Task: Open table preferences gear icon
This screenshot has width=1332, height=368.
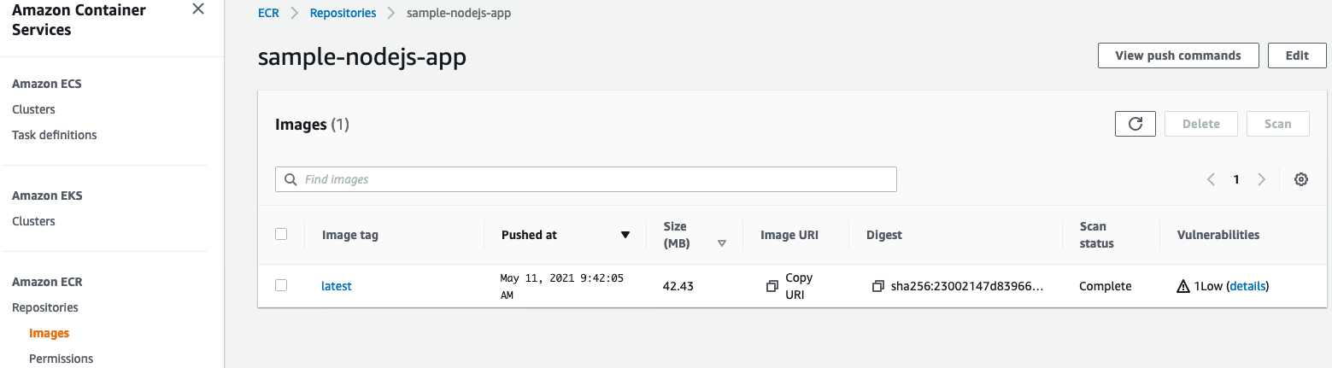Action: tap(1300, 179)
